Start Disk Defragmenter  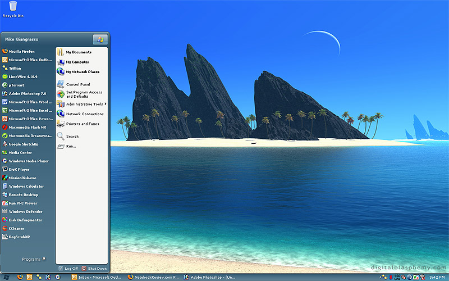tap(22, 220)
